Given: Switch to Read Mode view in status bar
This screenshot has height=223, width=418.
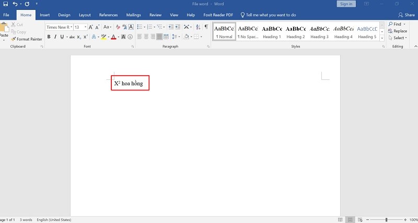Looking at the screenshot, I should pyautogui.click(x=340, y=220).
